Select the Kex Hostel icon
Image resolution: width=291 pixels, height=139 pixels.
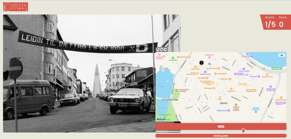(259, 76)
